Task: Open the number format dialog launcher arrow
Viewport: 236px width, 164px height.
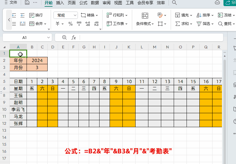Action: pyautogui.click(x=100, y=29)
